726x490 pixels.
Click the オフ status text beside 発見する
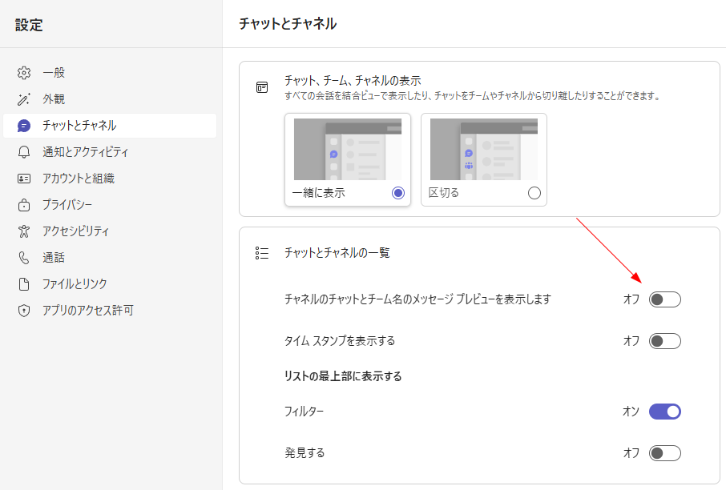[631, 453]
